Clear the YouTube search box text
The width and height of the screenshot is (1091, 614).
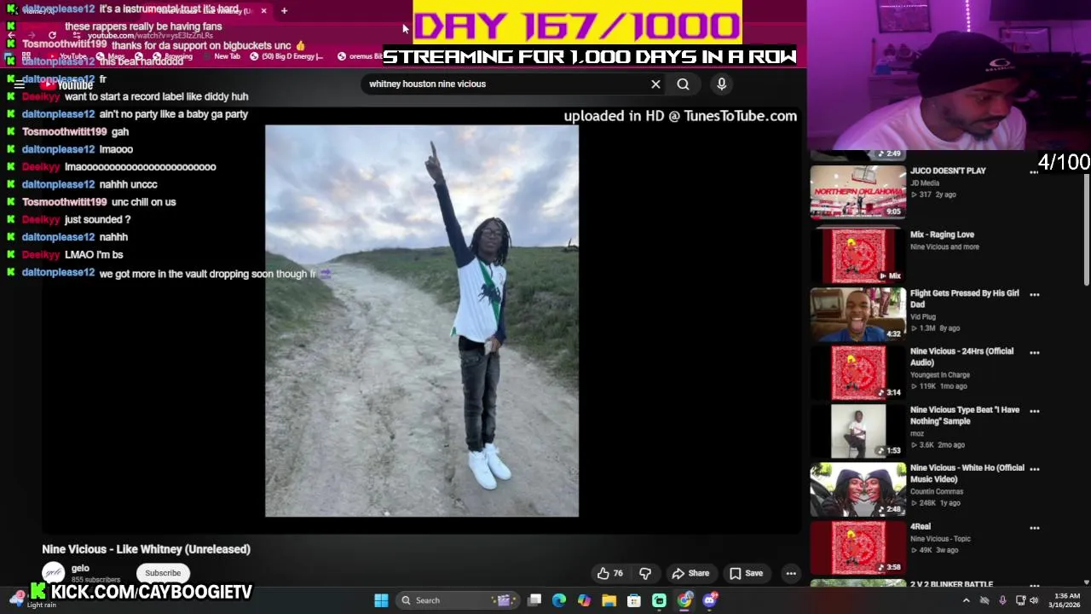(655, 84)
